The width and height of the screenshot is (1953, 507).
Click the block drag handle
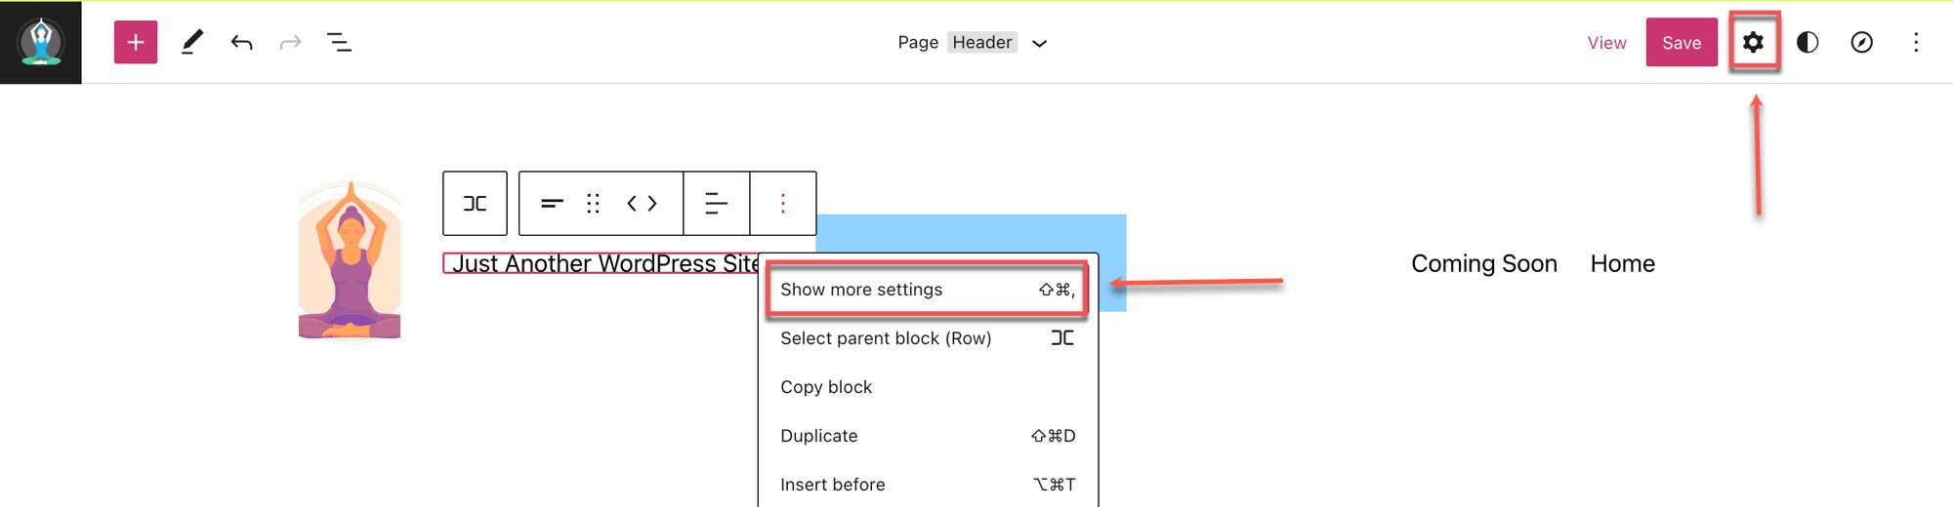click(x=593, y=203)
